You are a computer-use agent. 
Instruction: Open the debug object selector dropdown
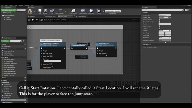(x=113, y=11)
